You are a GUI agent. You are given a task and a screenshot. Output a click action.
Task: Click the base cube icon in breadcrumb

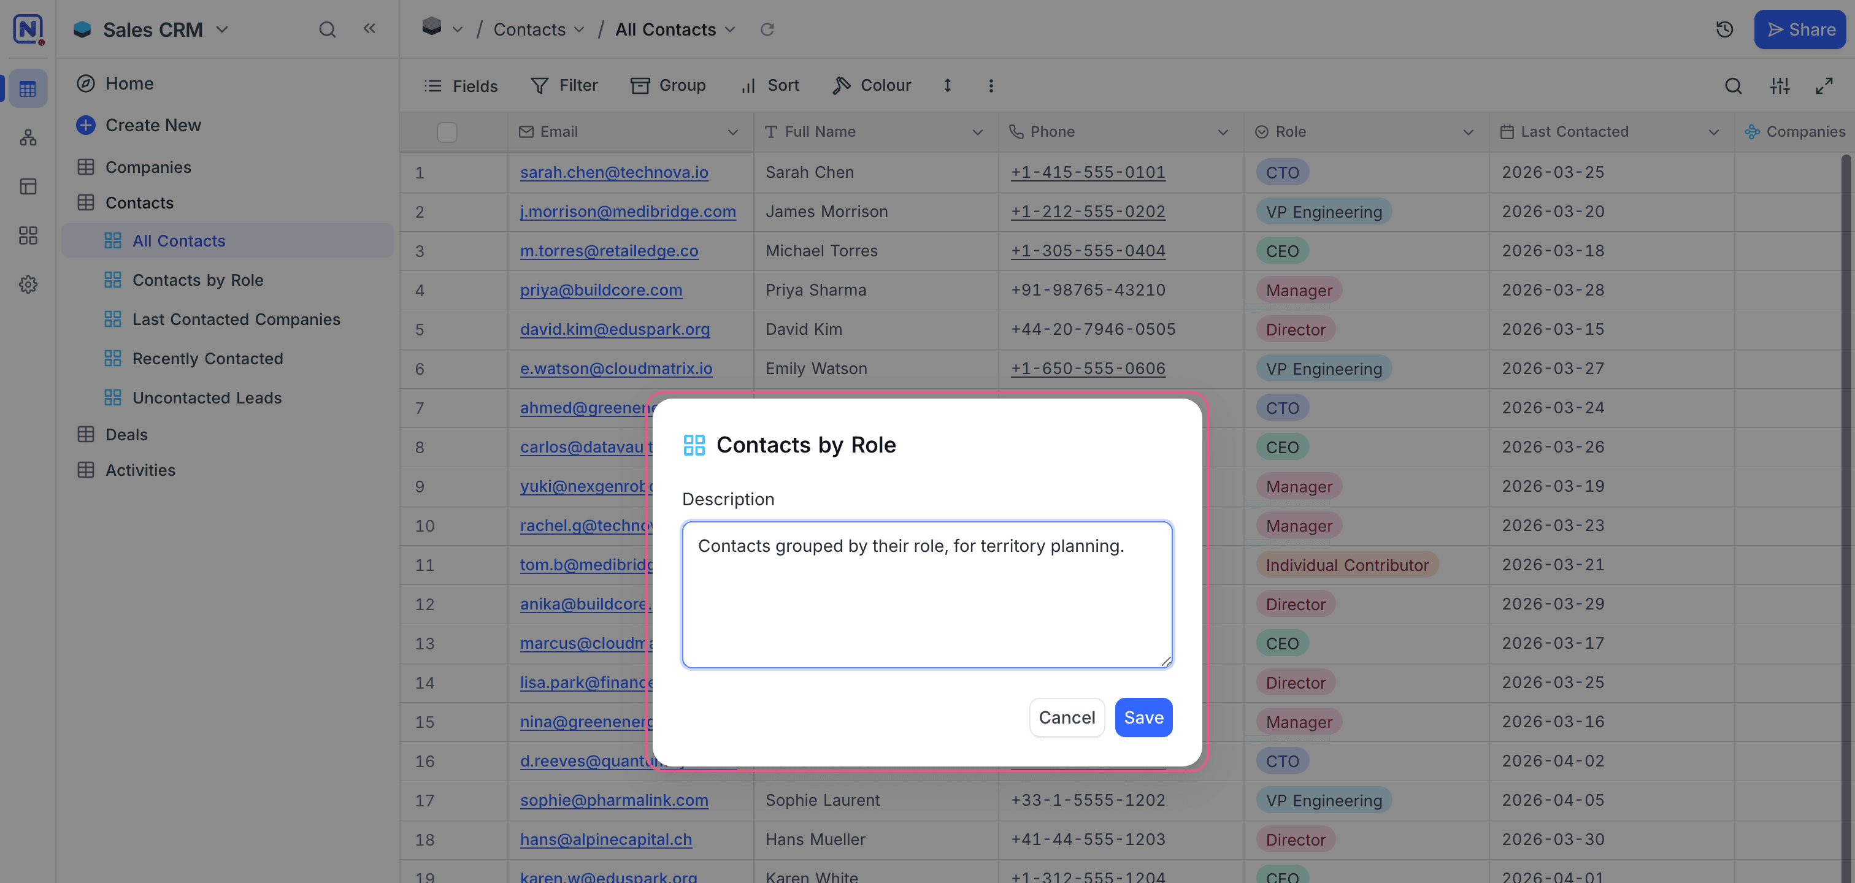tap(431, 28)
